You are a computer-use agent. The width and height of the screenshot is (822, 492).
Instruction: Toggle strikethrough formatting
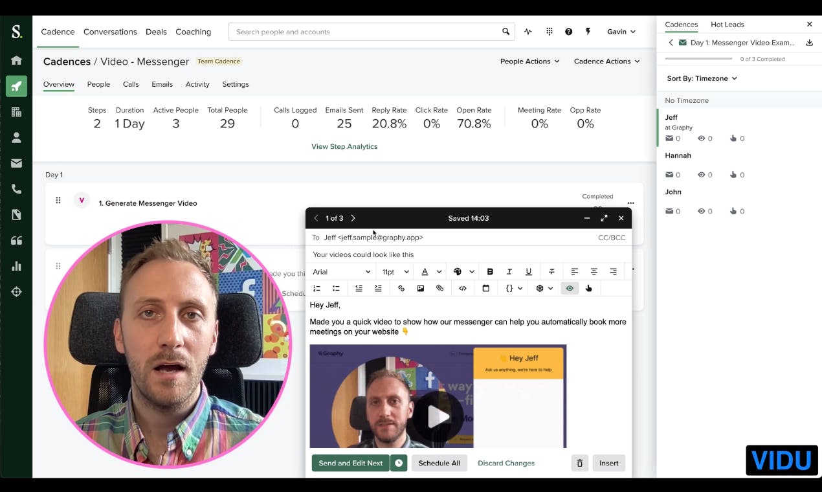[x=551, y=272]
